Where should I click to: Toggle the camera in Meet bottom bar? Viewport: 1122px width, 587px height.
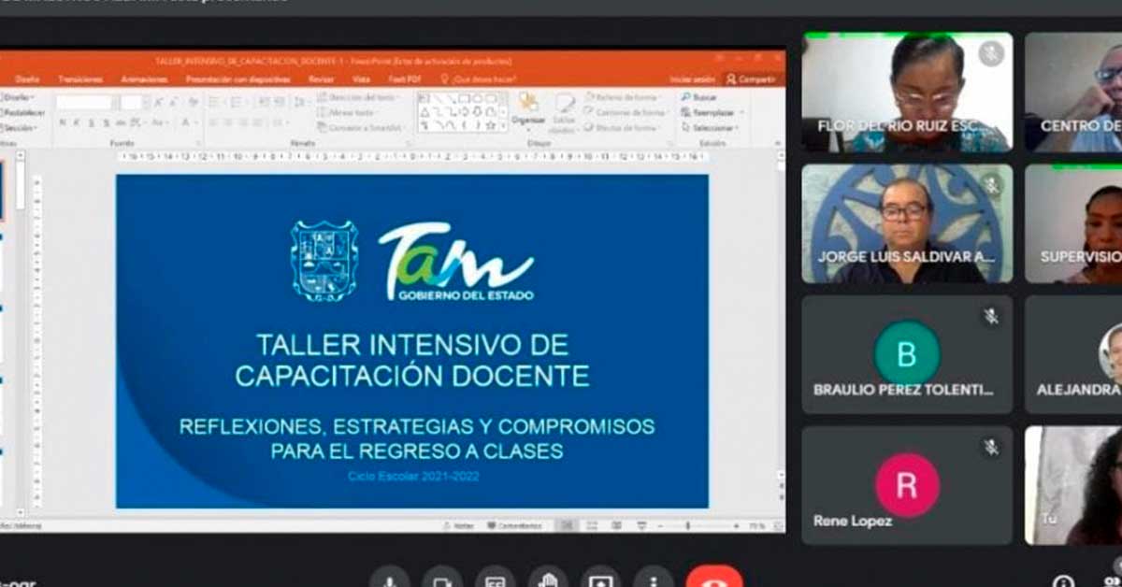tap(441, 580)
